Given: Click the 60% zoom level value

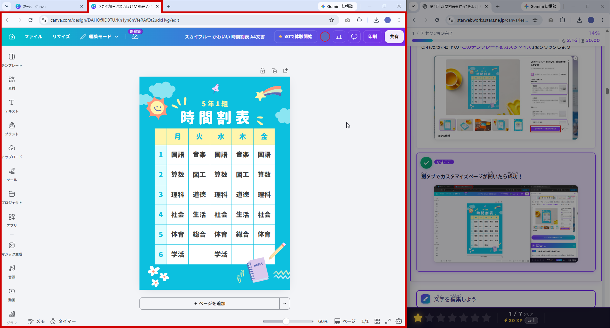Looking at the screenshot, I should coord(323,321).
